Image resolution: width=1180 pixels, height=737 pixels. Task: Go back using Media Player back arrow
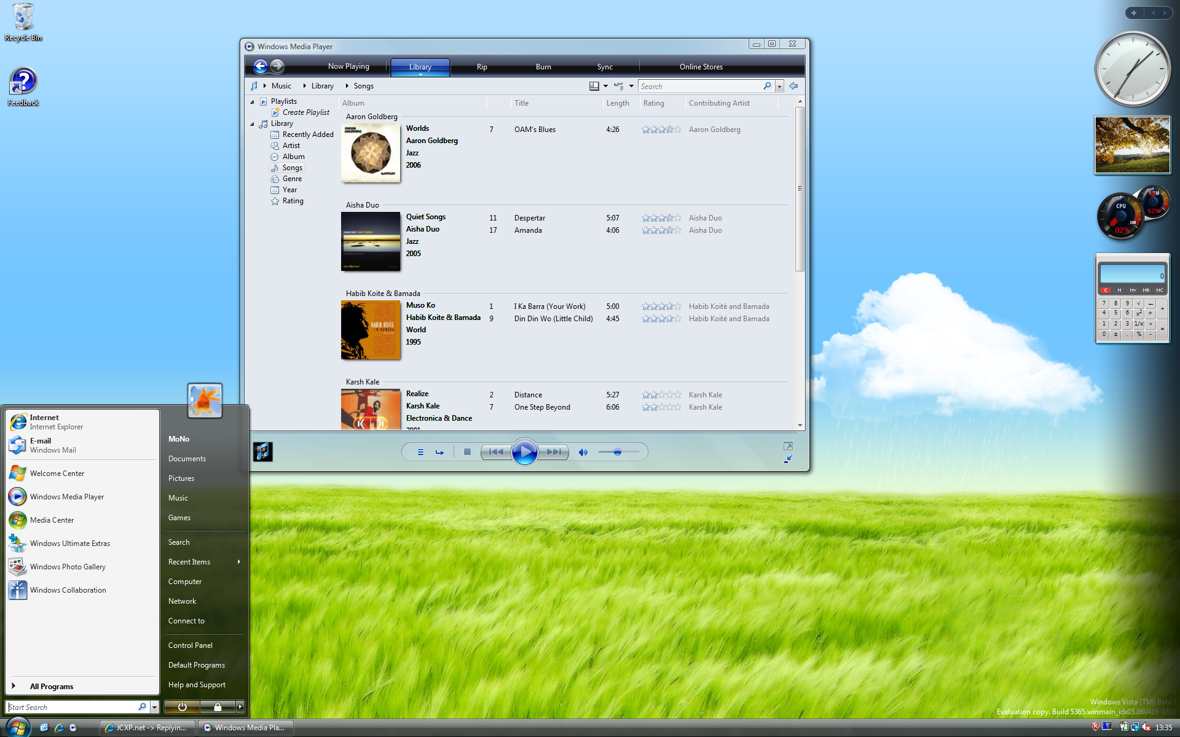261,66
